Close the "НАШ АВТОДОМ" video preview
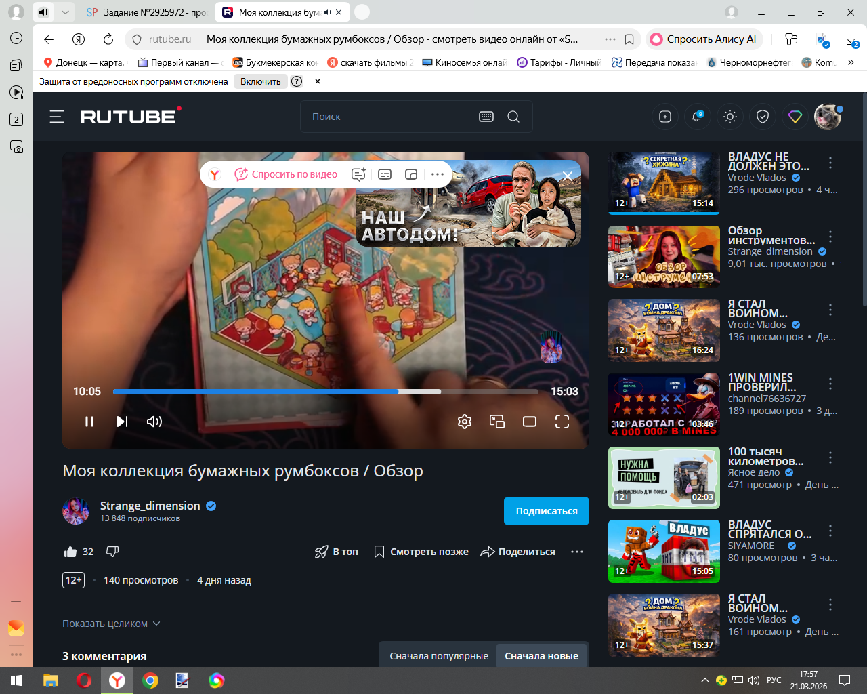This screenshot has width=867, height=694. click(x=568, y=176)
